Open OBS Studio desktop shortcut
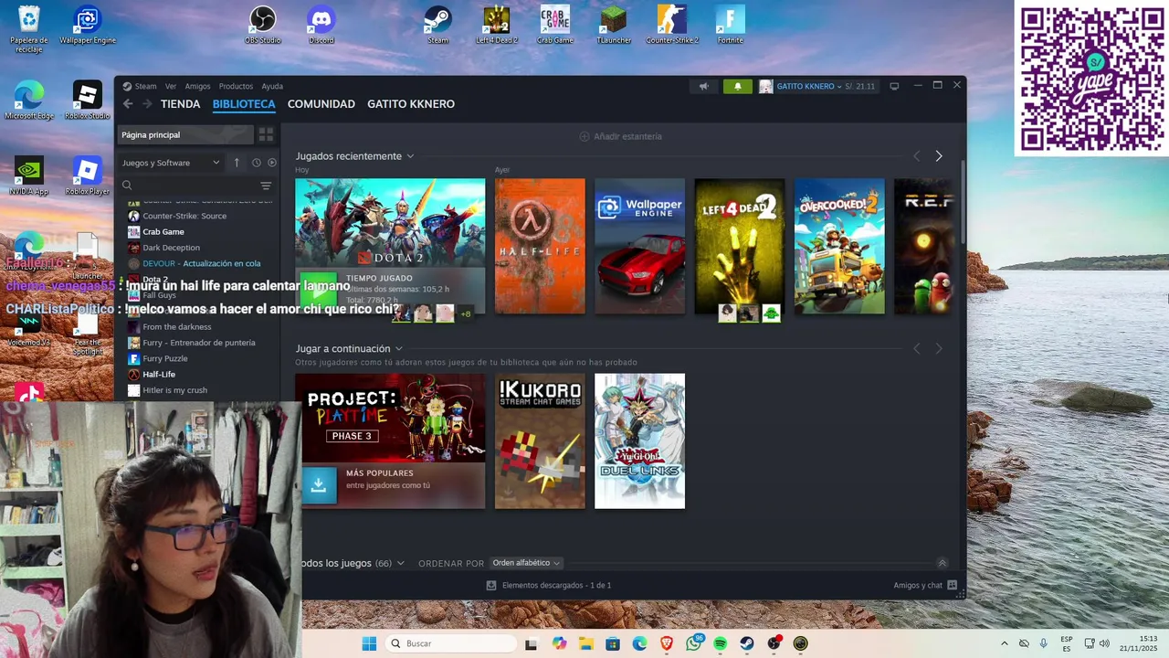The image size is (1169, 658). (x=263, y=25)
